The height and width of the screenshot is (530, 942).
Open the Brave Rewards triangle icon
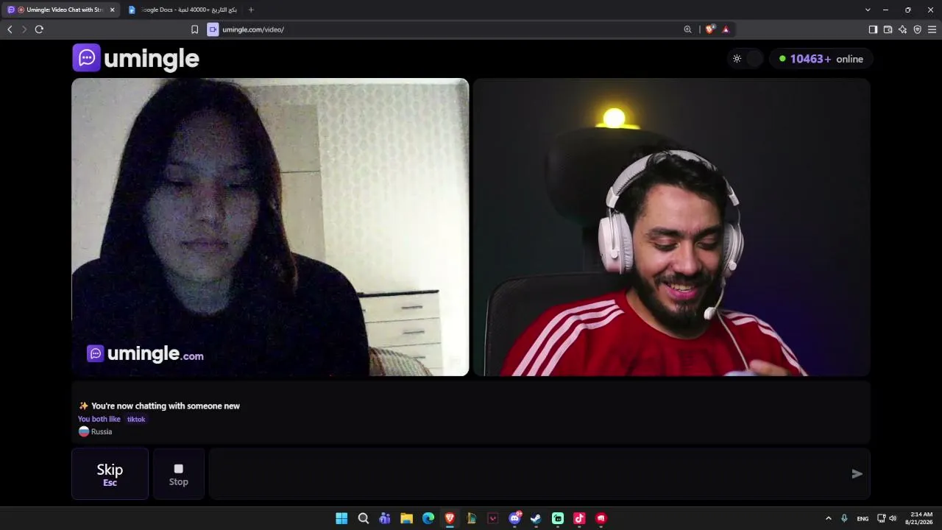pos(726,29)
